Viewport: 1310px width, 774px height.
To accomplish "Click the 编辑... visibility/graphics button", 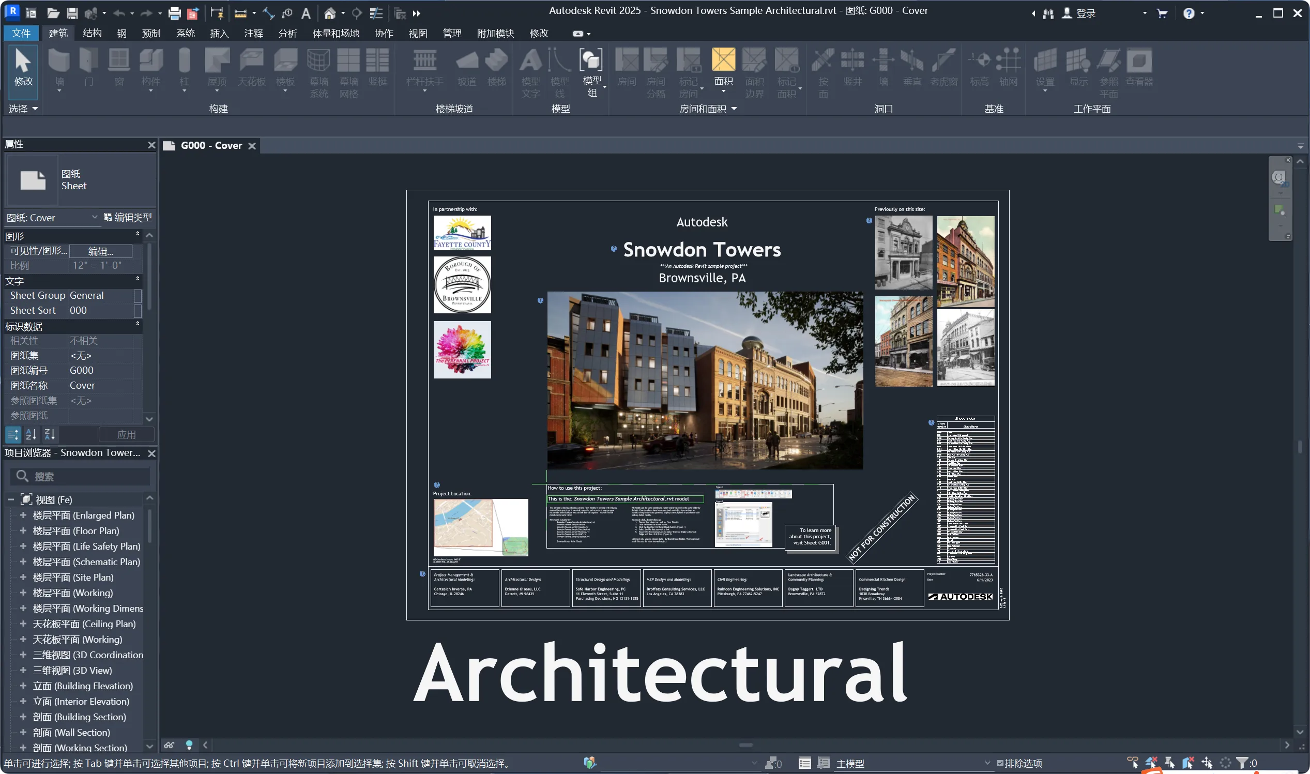I will click(x=101, y=251).
